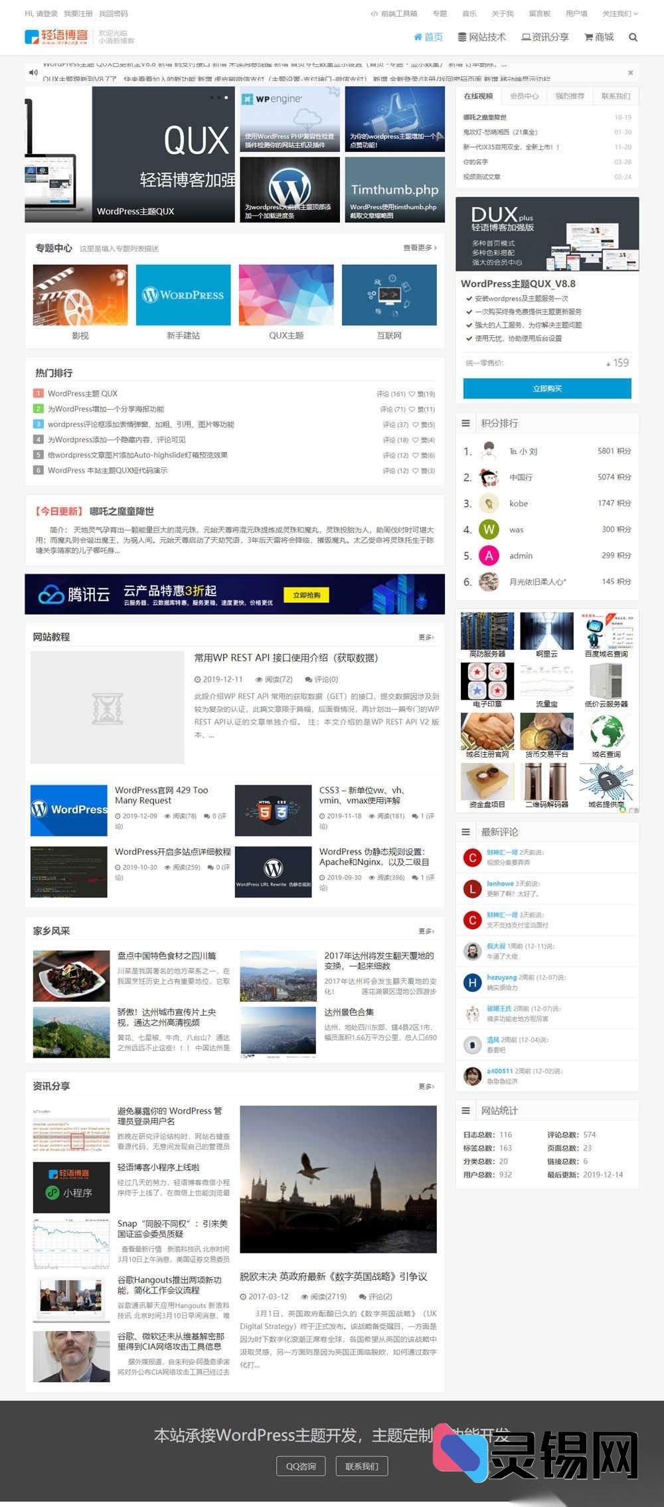Switch to the 会员中心 sidebar tab

pos(524,96)
